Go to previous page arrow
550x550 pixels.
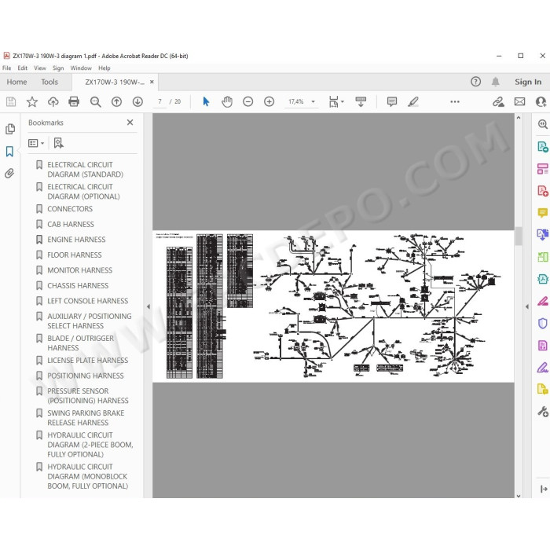click(x=116, y=101)
